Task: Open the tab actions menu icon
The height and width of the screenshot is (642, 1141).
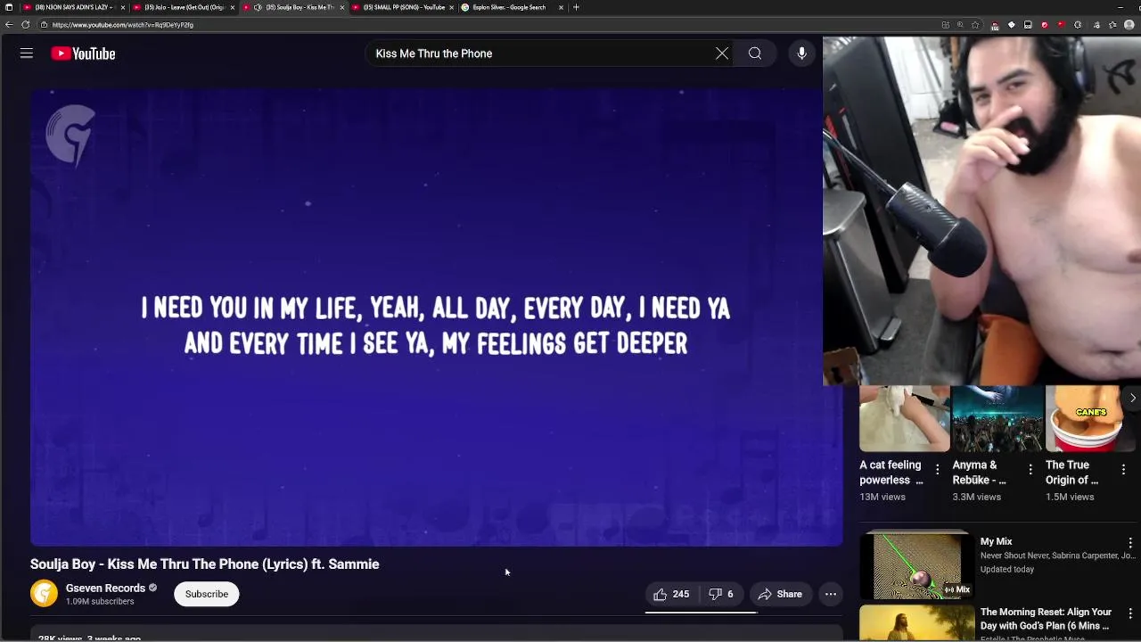Action: 9,7
